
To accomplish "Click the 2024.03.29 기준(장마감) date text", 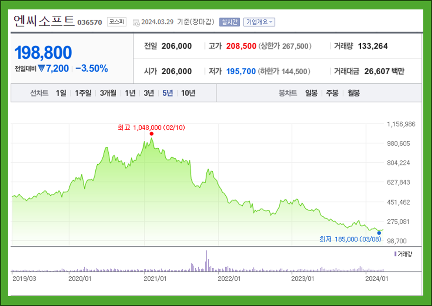I will (178, 22).
